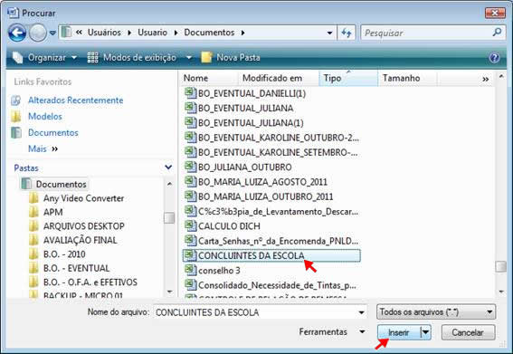Click the file list scrollbar thumb
Screen dimensions: 513x354
click(x=501, y=266)
